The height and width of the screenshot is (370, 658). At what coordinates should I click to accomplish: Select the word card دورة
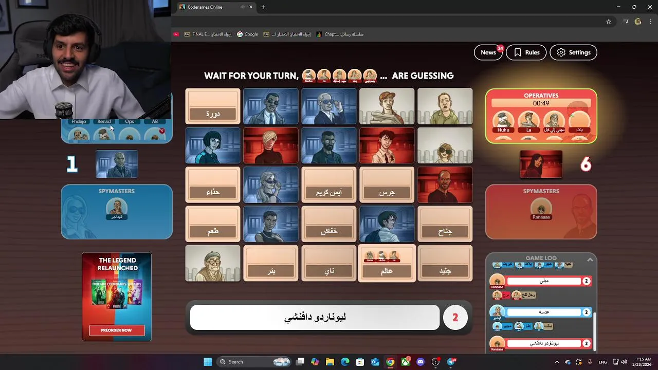tap(213, 106)
